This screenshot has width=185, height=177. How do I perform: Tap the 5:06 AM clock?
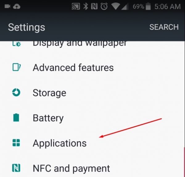pos(167,6)
